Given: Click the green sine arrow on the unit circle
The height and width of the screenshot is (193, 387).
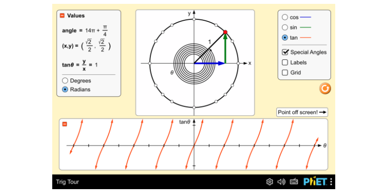Looking at the screenshot, I should (x=225, y=49).
